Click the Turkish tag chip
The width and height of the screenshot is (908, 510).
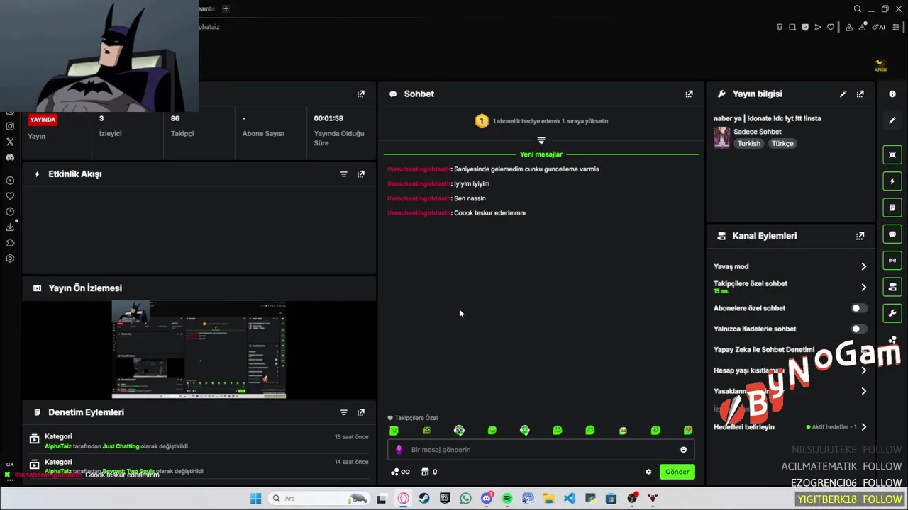coord(748,143)
